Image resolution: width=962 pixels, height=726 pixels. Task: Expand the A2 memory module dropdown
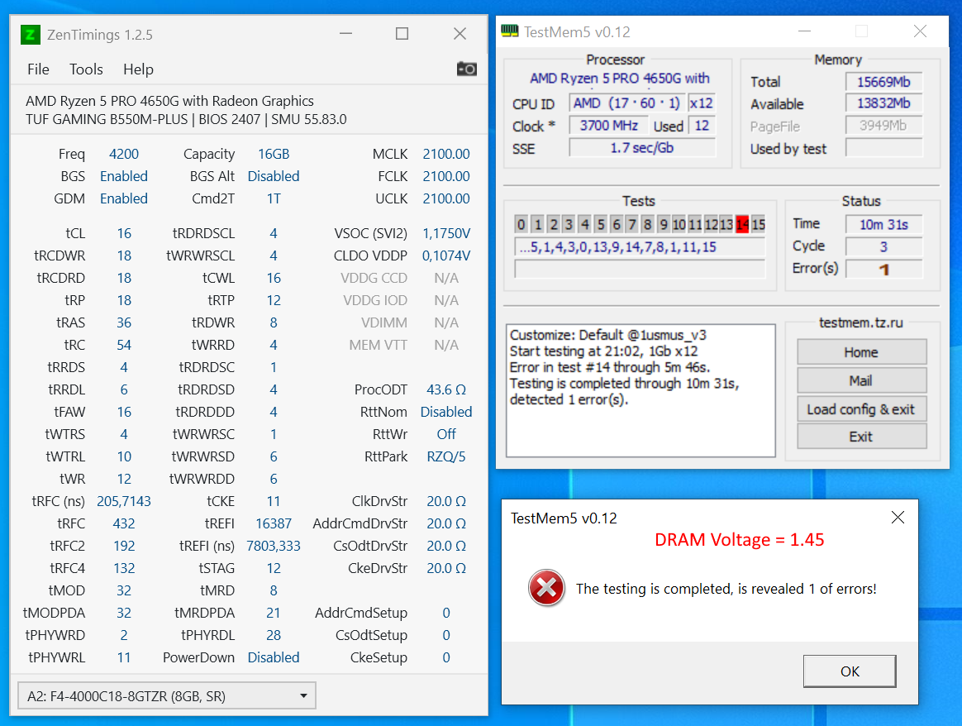tap(167, 696)
